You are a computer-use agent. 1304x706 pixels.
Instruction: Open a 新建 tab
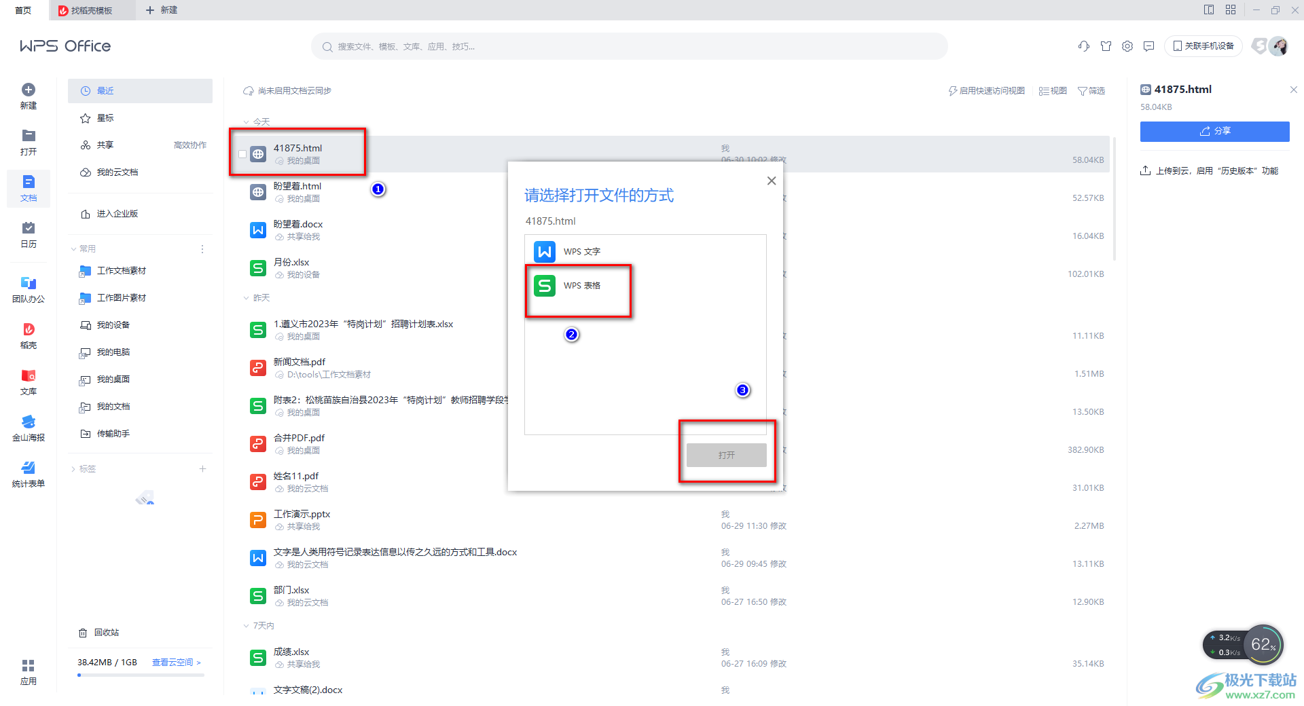[162, 10]
